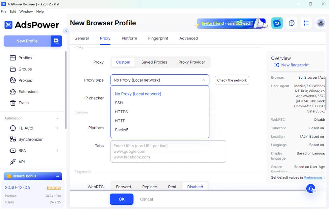Screen dimensions: 329x209
Task: Collapse sidebar with the left chevron
Action: click(x=66, y=31)
